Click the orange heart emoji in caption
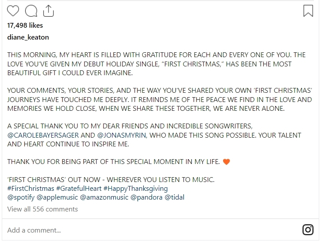The image size is (321, 244). point(227,162)
